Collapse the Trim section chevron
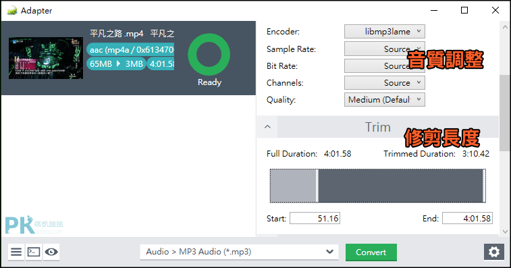Screen dimensions: 511x268 [x=267, y=127]
